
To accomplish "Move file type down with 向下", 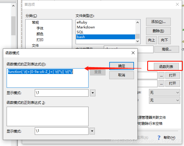I will coord(164,40).
